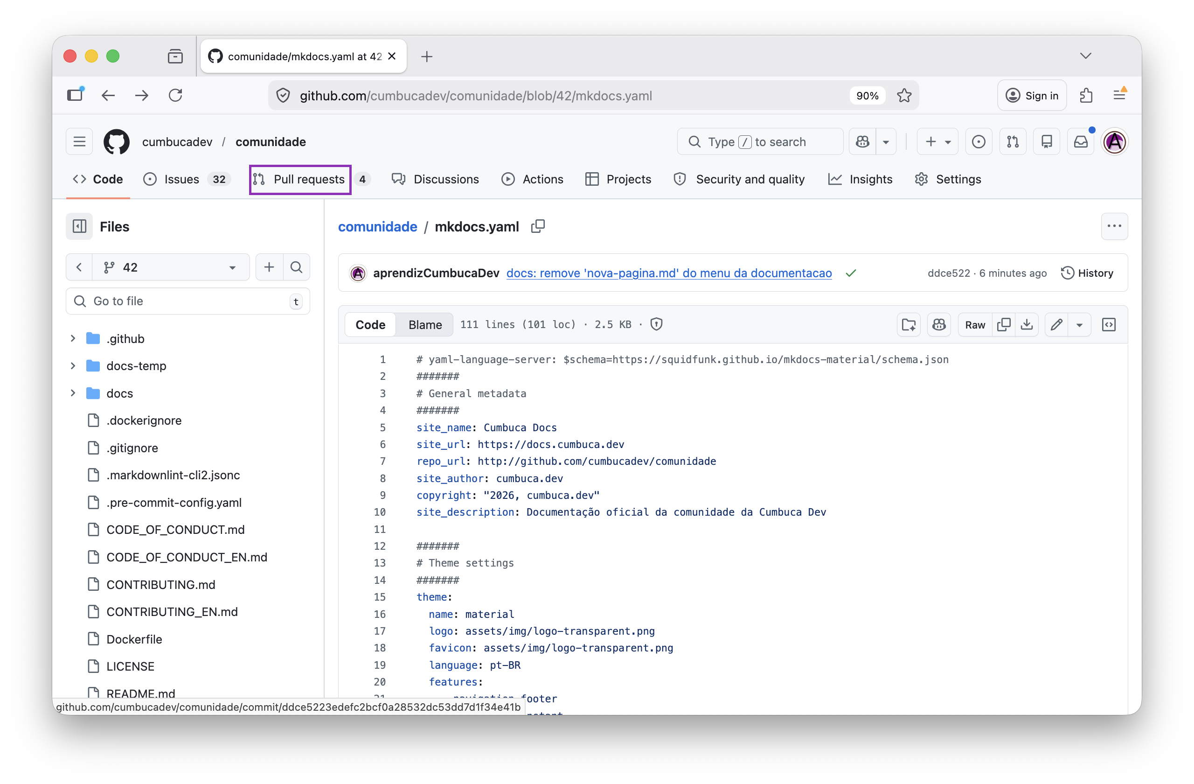Open the three-dot more file actions menu

pos(1114,227)
